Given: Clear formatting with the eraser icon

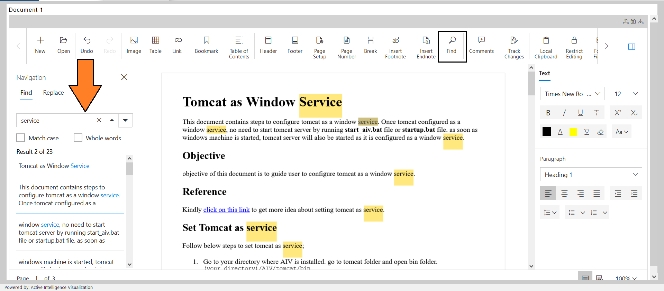Looking at the screenshot, I should coord(600,132).
